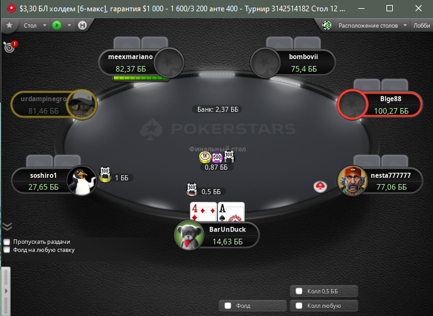Click the favorites star icon
Viewport: 433px width, 316px height.
(x=9, y=25)
